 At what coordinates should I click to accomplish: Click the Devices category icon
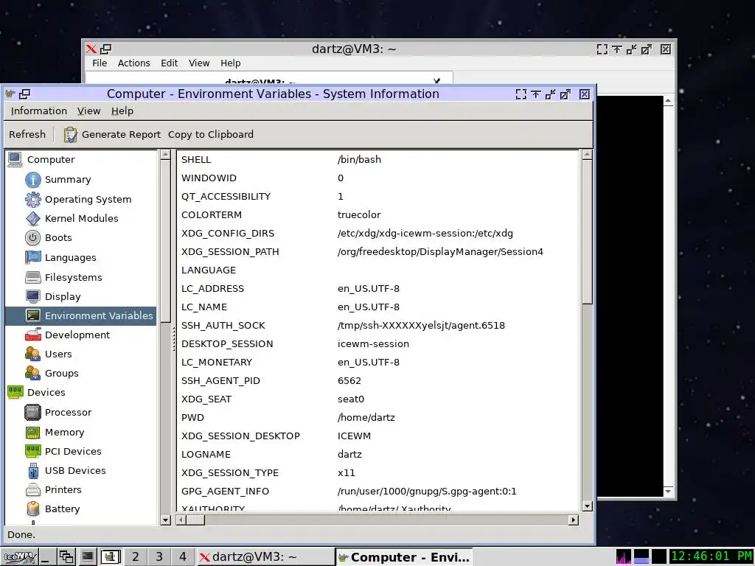(15, 392)
